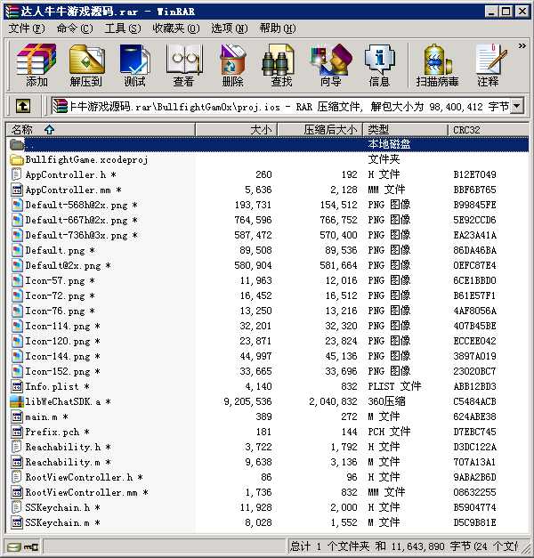Click CRC32 value C5484ACB

(474, 401)
